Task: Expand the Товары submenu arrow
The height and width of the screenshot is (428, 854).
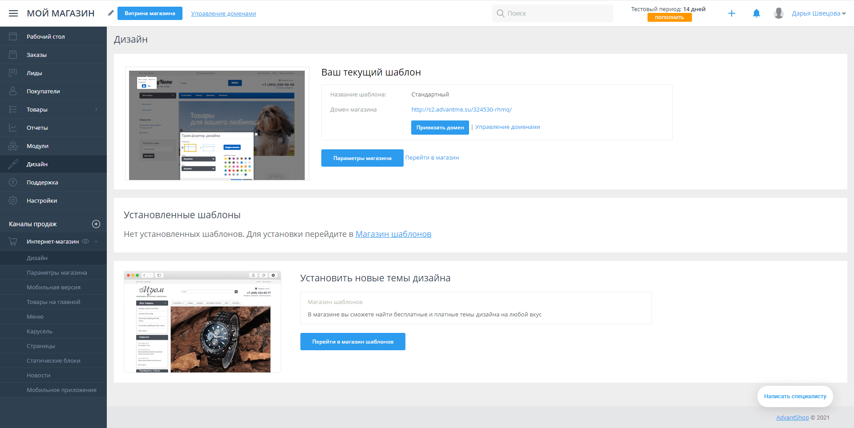Action: click(96, 109)
